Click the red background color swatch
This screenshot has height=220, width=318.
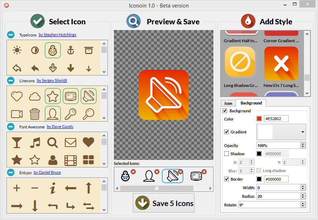tap(259, 119)
